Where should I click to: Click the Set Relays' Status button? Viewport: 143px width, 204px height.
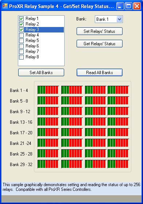(x=100, y=31)
